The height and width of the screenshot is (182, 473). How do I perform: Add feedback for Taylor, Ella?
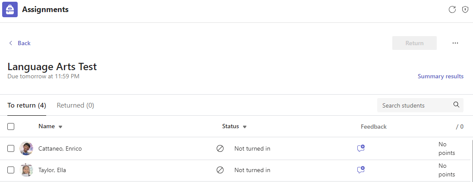(361, 170)
